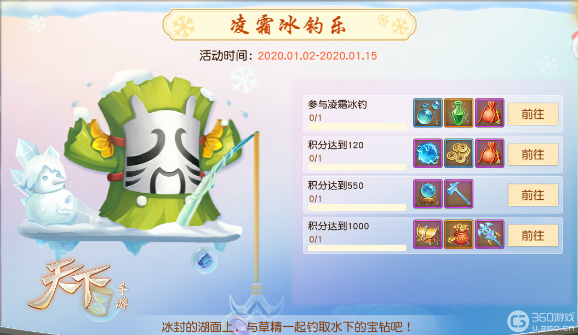Select the red lucky coin bag icon
The height and width of the screenshot is (335, 578).
[x=459, y=234]
